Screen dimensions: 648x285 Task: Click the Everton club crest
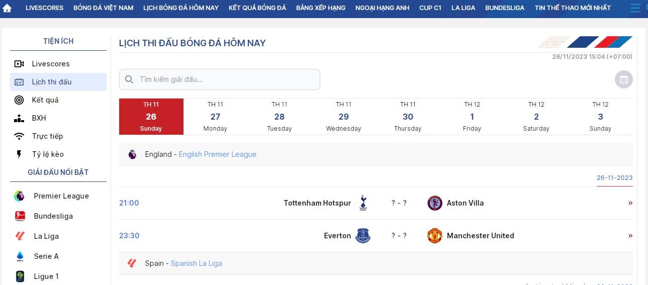[363, 236]
